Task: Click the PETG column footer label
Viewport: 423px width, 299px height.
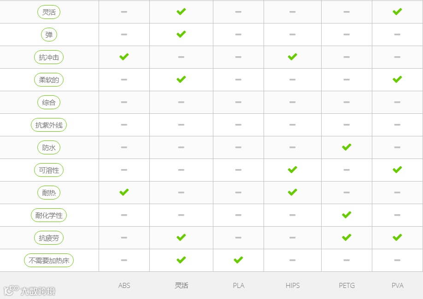Action: pyautogui.click(x=347, y=286)
